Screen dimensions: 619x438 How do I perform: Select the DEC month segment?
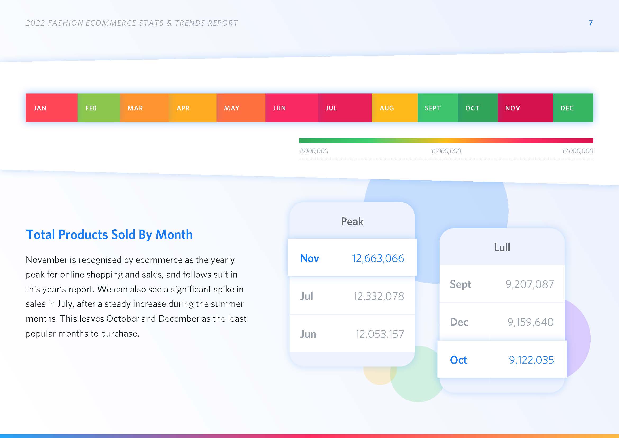[x=573, y=108]
